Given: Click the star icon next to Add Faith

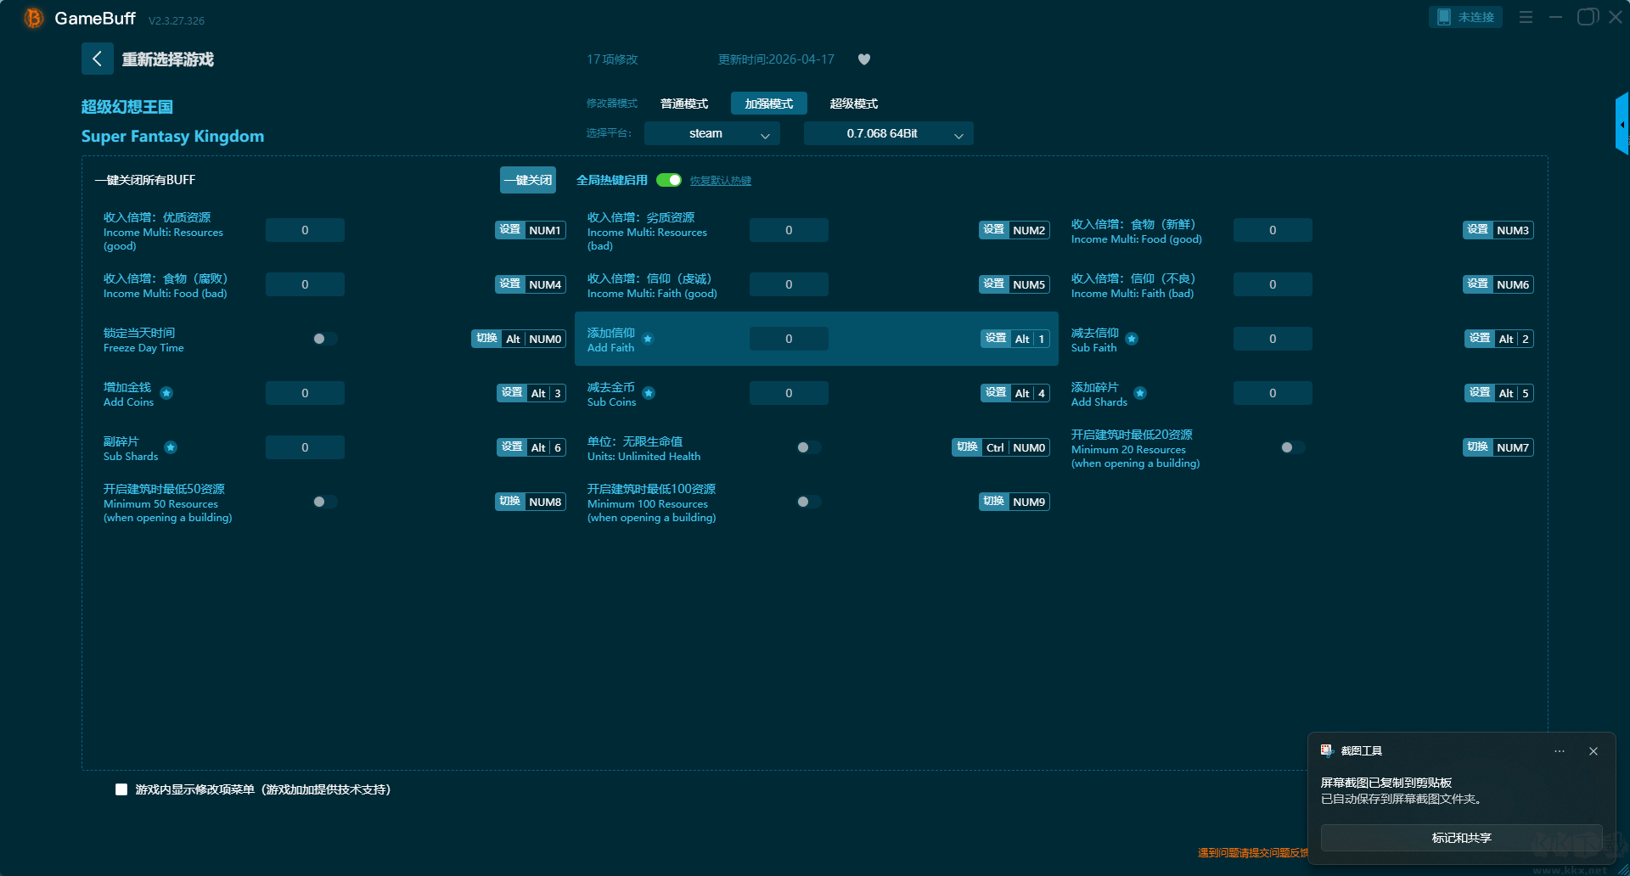Looking at the screenshot, I should pos(648,339).
